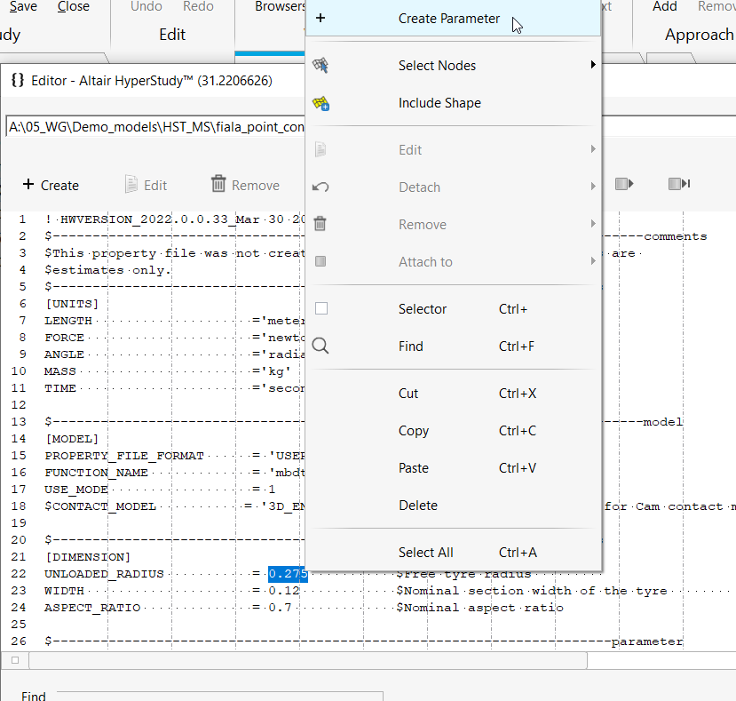This screenshot has height=701, width=736.
Task: Click $CONTACT_MODEL on line 18
Action: (100, 506)
